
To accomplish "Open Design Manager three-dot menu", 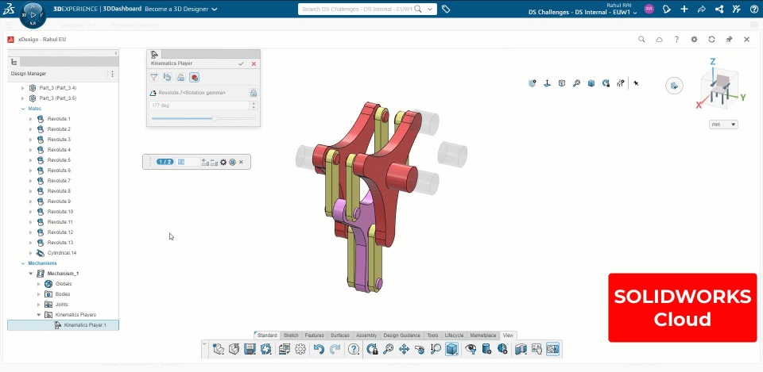I will pyautogui.click(x=112, y=74).
